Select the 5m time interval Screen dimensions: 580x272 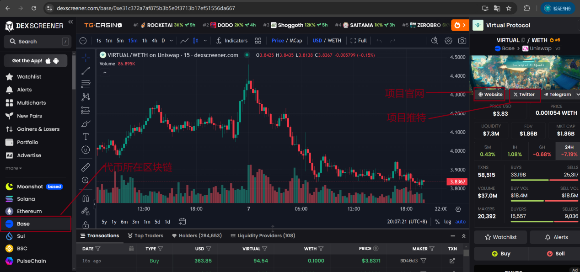click(x=120, y=41)
